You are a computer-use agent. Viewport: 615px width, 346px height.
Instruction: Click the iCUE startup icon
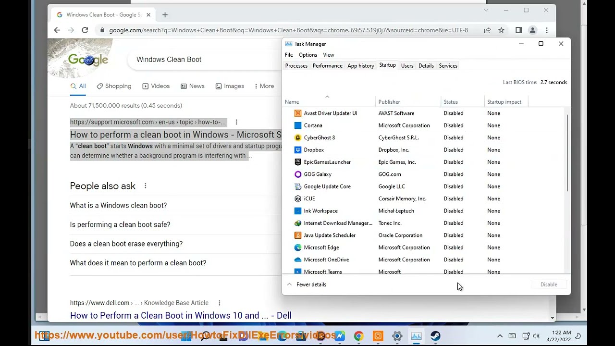click(297, 198)
